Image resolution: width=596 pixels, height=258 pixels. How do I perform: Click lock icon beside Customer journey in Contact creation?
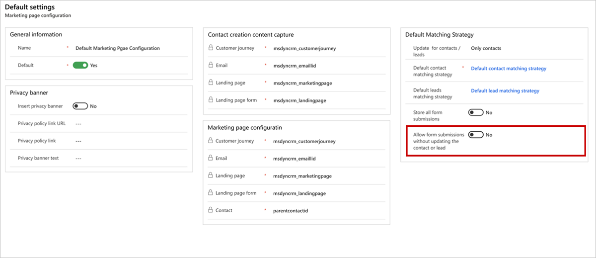[211, 48]
